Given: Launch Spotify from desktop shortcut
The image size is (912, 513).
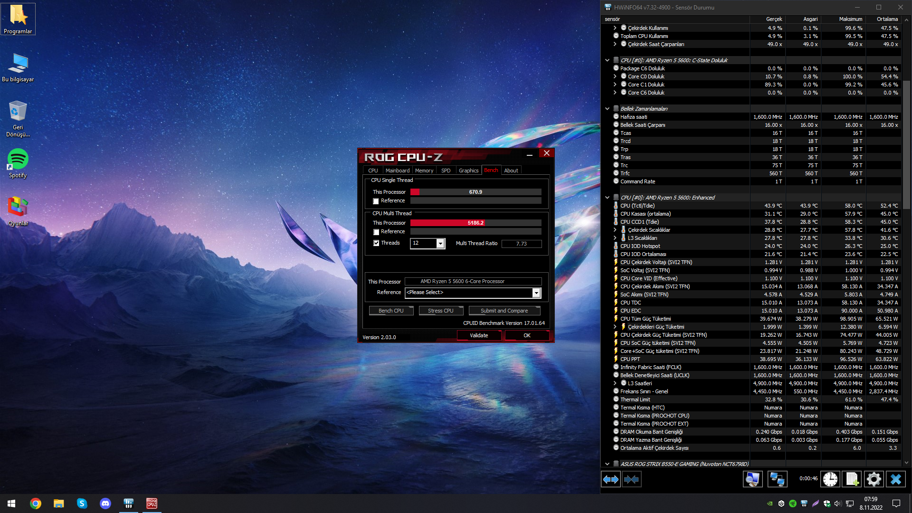Looking at the screenshot, I should click(x=18, y=163).
